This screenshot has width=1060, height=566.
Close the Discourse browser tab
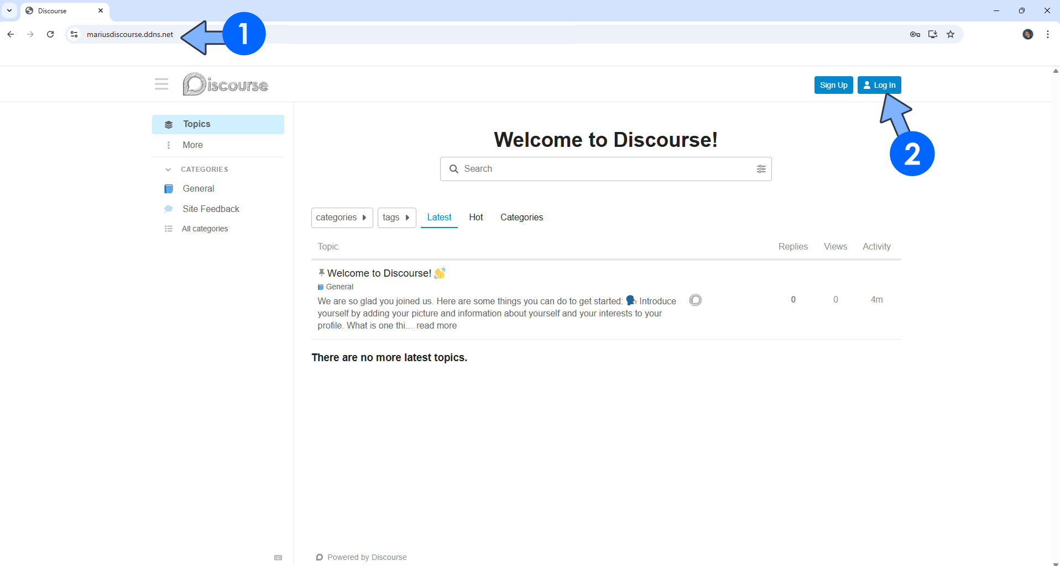(101, 10)
